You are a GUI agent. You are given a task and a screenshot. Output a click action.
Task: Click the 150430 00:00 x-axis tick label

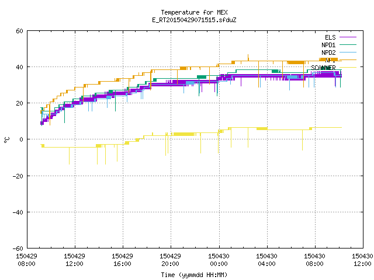(219, 260)
